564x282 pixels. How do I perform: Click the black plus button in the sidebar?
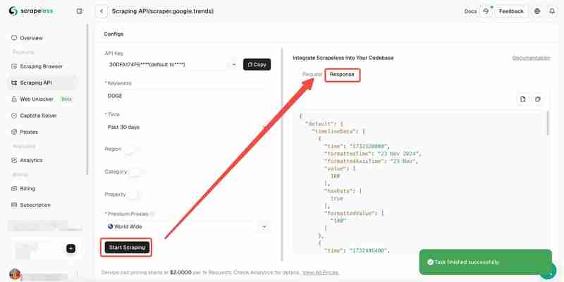point(71,249)
